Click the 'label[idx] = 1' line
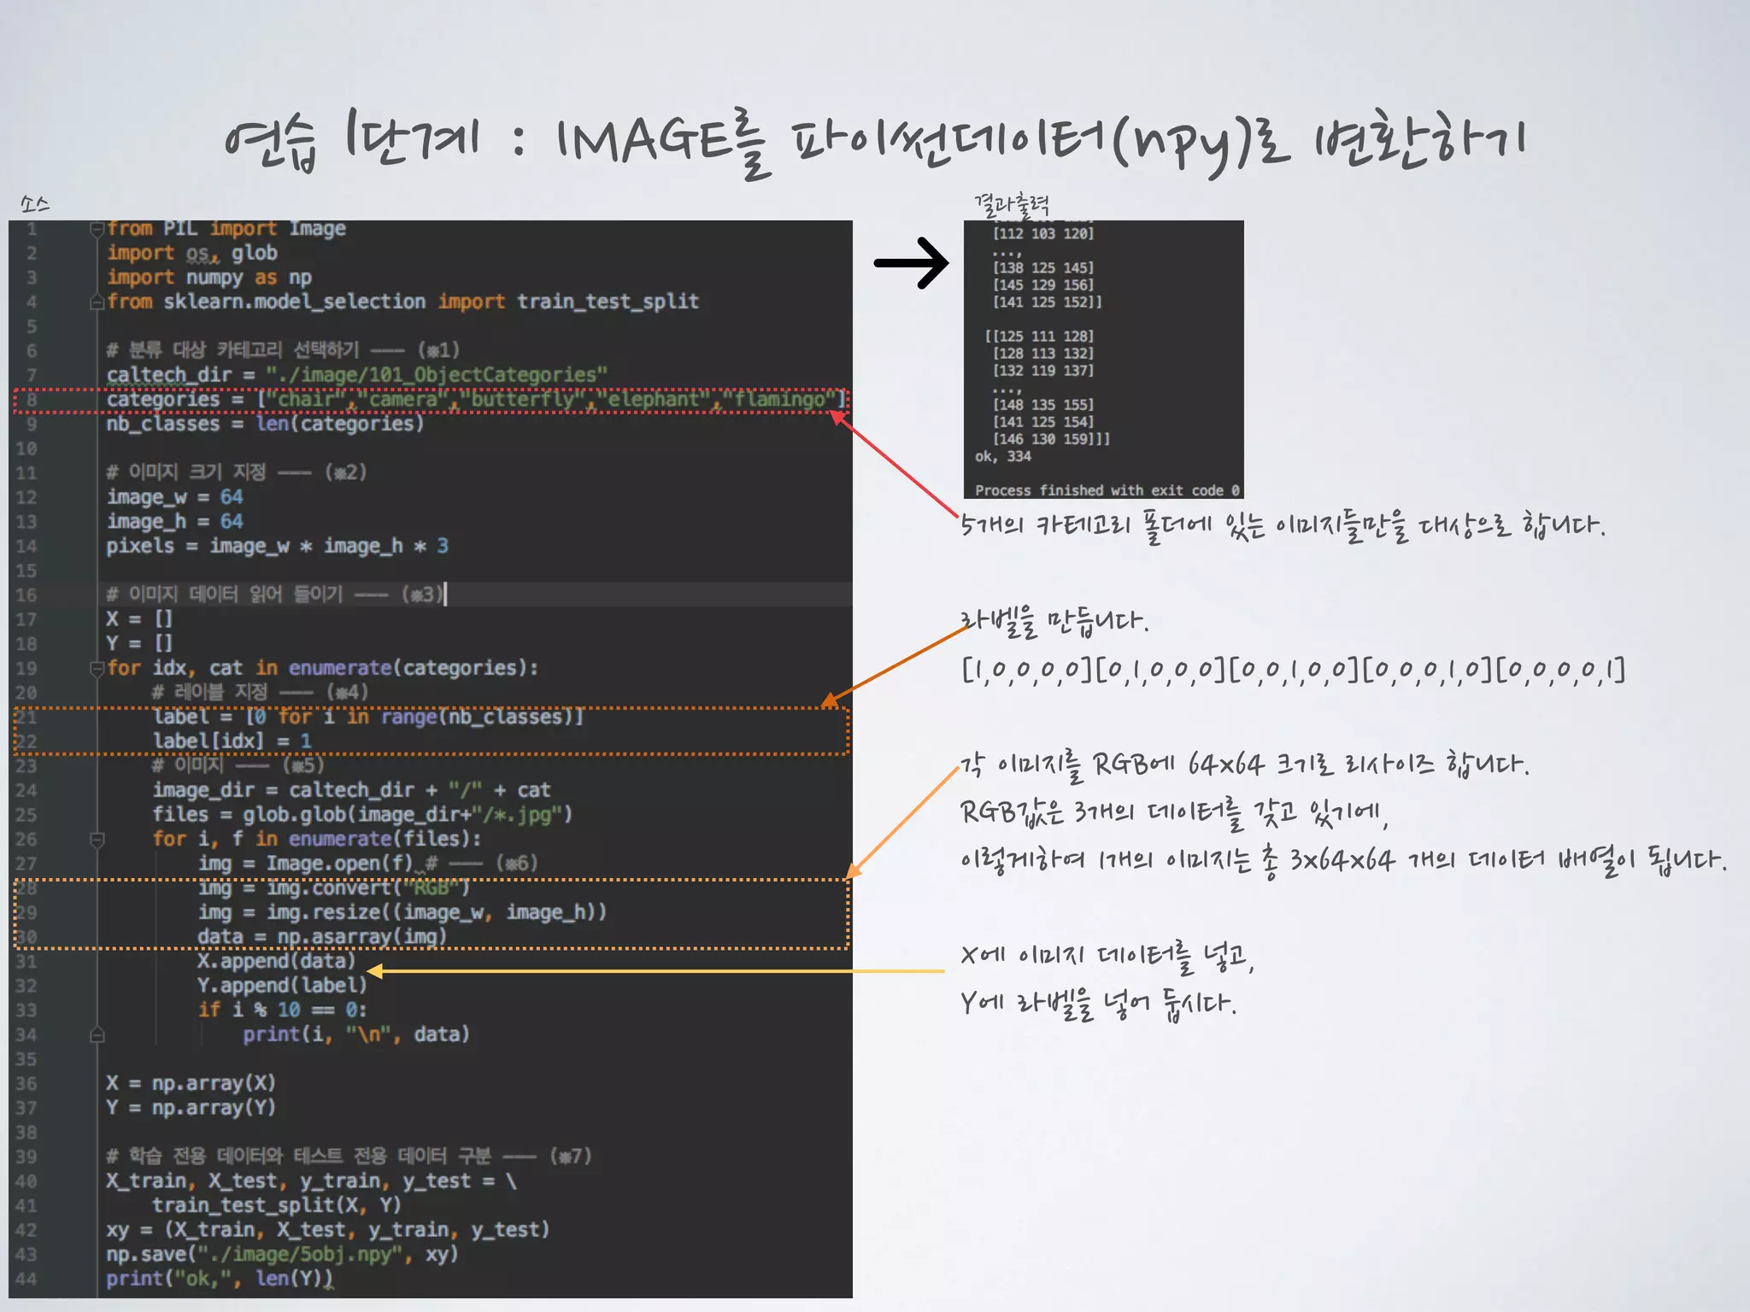Viewport: 1750px width, 1312px height. [x=232, y=741]
